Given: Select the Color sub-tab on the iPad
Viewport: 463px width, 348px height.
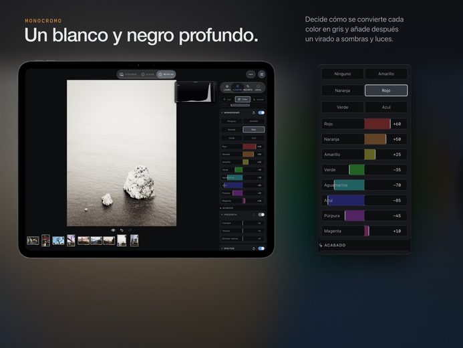Looking at the screenshot, I should tap(243, 99).
